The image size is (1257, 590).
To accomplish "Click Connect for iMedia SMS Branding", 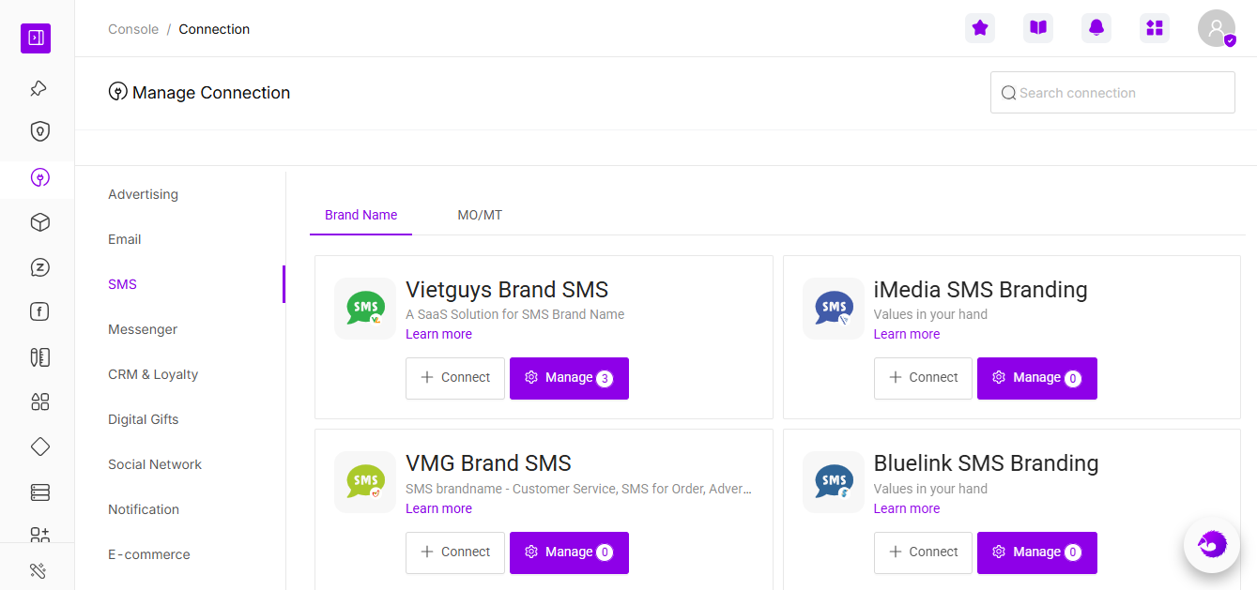I will (x=923, y=378).
